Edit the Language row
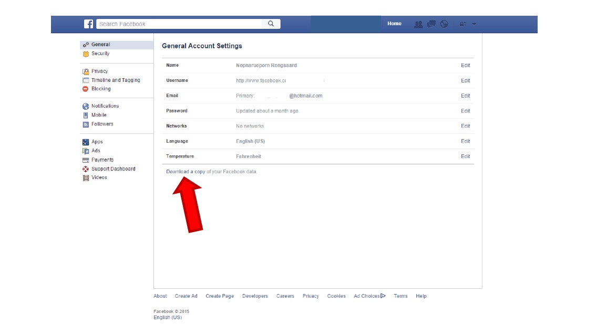This screenshot has height=336, width=597. coord(465,141)
